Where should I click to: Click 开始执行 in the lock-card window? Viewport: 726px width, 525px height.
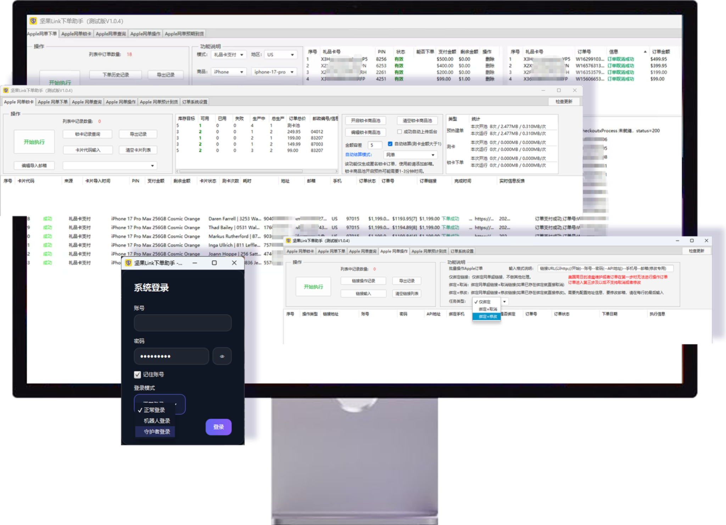click(34, 142)
